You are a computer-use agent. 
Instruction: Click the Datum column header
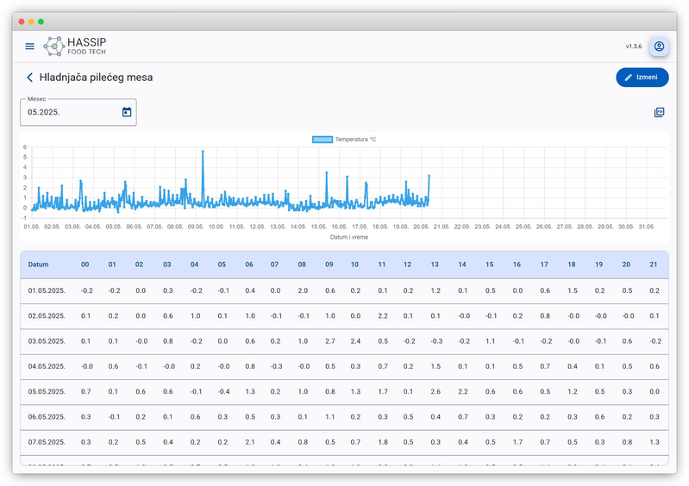(39, 265)
